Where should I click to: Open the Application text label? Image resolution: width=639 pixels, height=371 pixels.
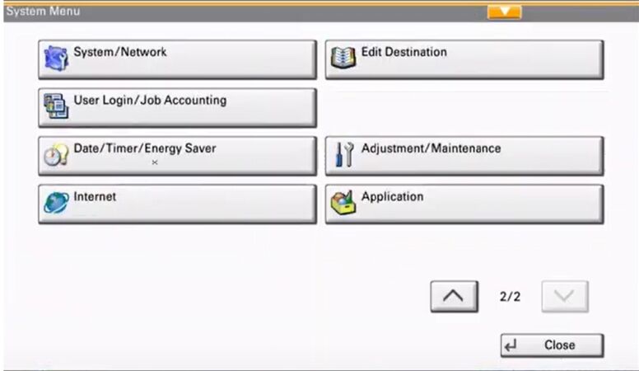tap(392, 197)
